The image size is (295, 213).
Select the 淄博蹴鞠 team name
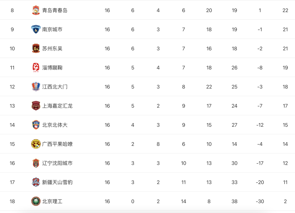click(52, 68)
